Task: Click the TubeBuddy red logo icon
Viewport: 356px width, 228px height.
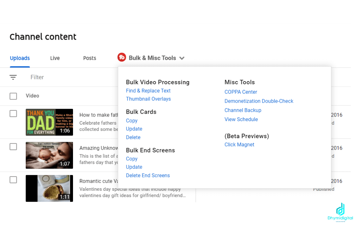Action: (122, 57)
